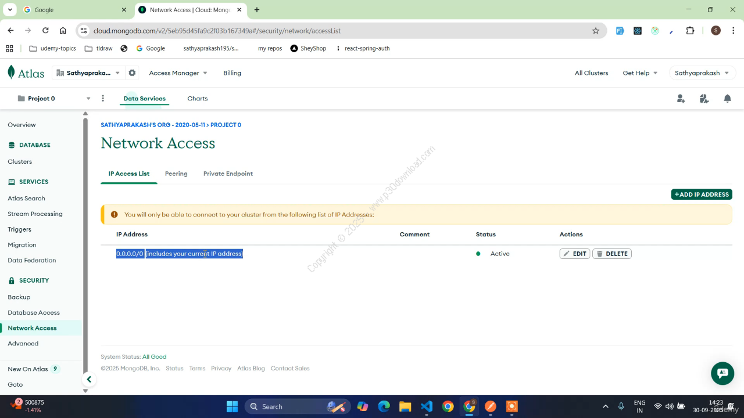The image size is (744, 418).
Task: Open Database Access in sidebar
Action: [x=34, y=312]
